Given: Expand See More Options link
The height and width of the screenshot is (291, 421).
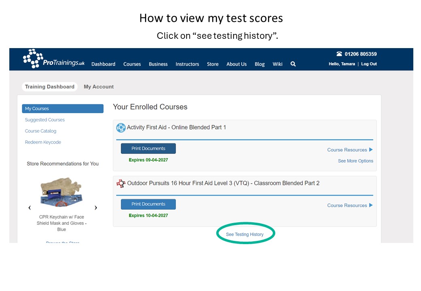Looking at the screenshot, I should pos(355,161).
